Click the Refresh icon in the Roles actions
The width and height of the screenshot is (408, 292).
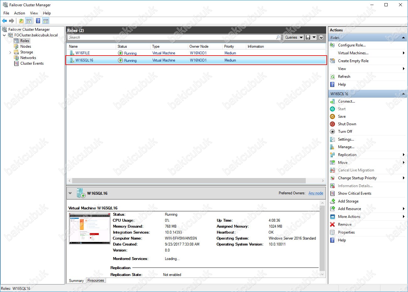[x=332, y=77]
